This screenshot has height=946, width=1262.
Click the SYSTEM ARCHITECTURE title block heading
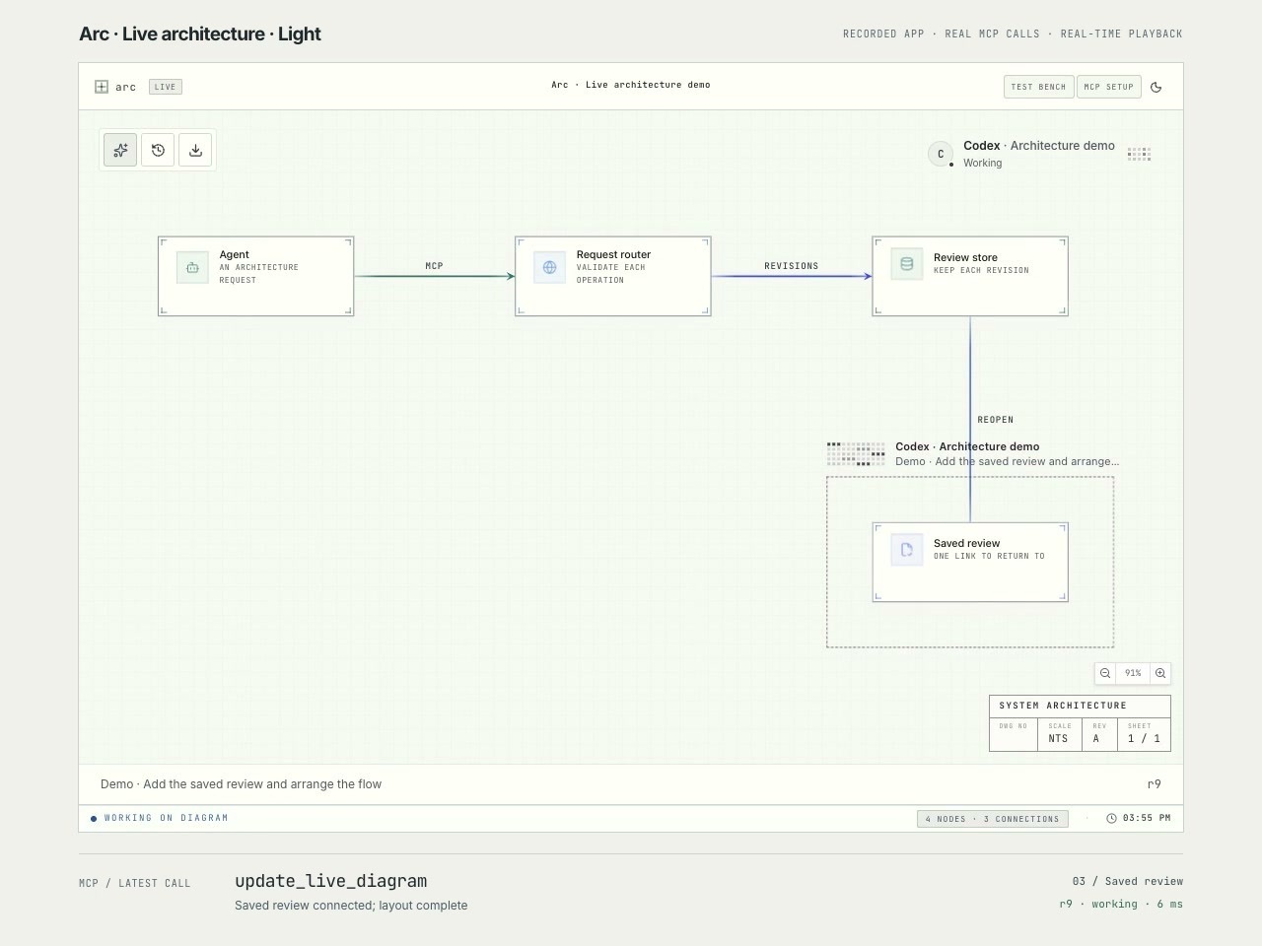pos(1063,706)
